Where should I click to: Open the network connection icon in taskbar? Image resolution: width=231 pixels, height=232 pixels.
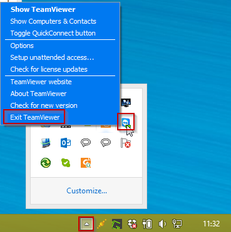(x=177, y=224)
